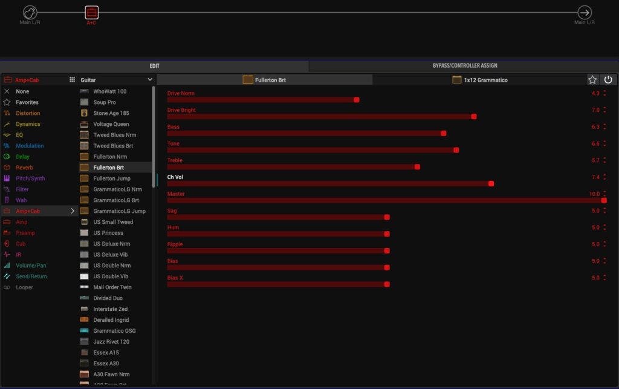
Task: Select the Distortion effect category
Action: point(28,113)
